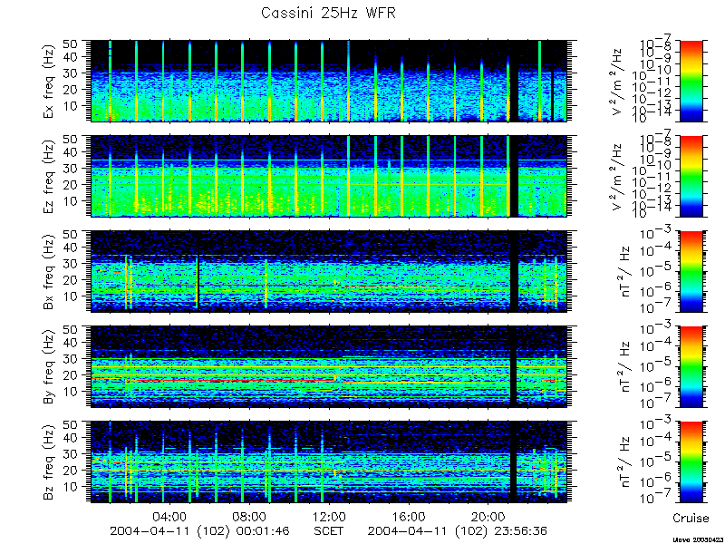Click the 10⁻⁷ bottom tick of Bz color bar
The image size is (725, 544).
coord(657,498)
